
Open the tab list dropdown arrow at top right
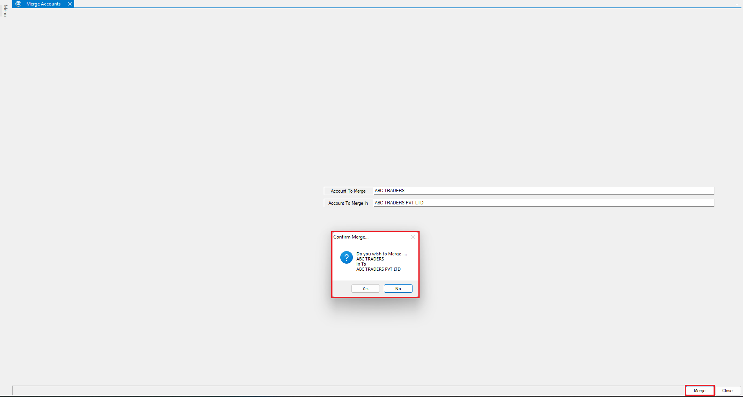click(x=737, y=4)
